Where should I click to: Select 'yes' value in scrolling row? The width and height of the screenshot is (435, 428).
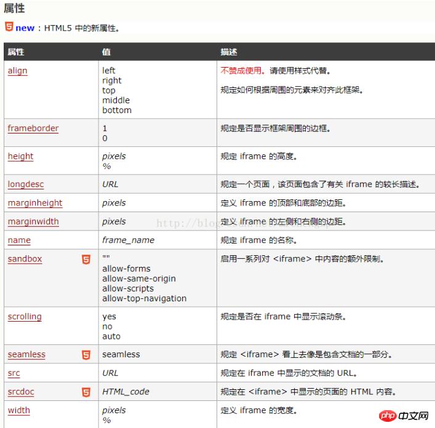[109, 317]
